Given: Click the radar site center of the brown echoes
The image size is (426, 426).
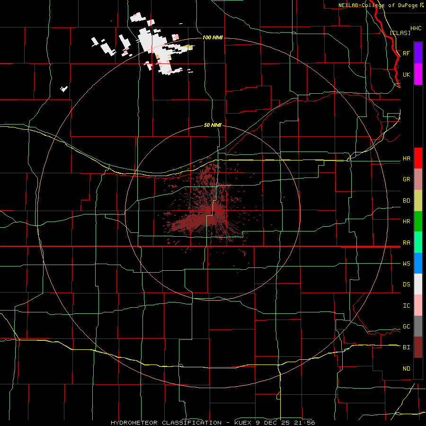Looking at the screenshot, I should 213,213.
